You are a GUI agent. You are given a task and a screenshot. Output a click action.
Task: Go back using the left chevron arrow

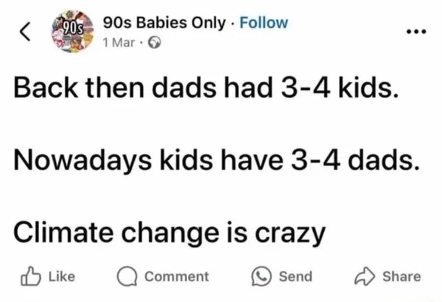[25, 32]
